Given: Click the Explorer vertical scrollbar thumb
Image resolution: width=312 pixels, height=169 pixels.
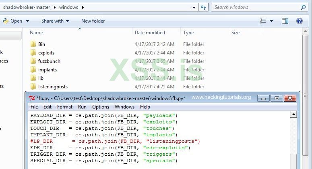Looking at the screenshot, I should (x=306, y=95).
